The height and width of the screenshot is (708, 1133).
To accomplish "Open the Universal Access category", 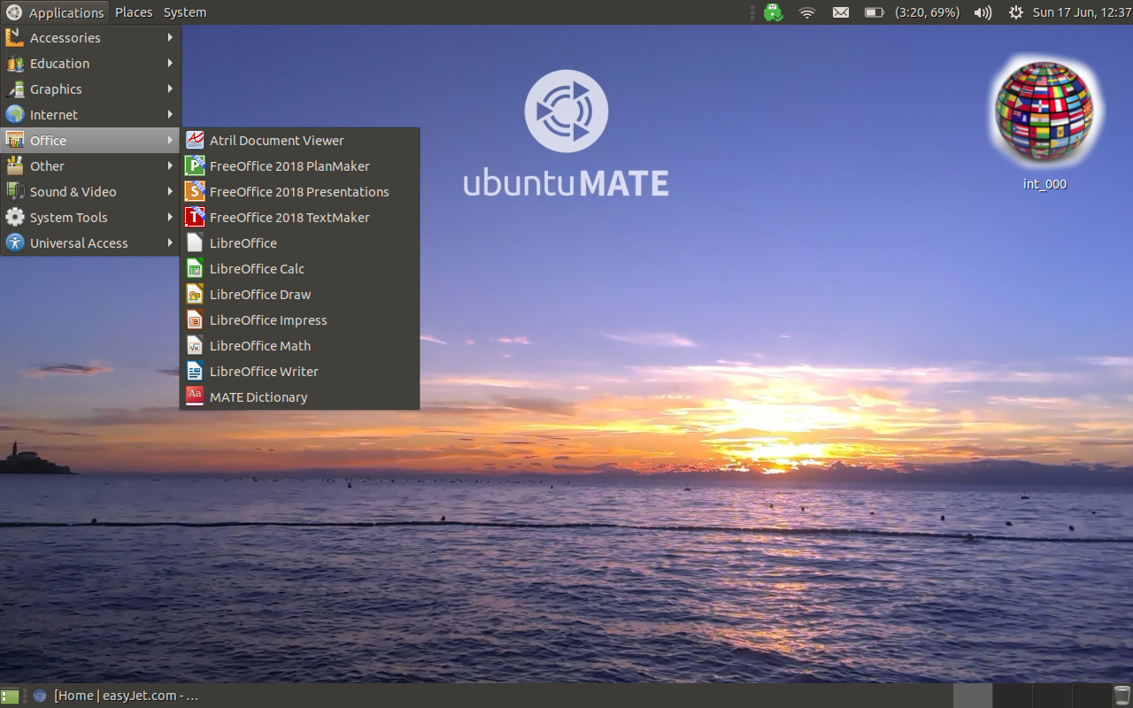I will tap(90, 243).
